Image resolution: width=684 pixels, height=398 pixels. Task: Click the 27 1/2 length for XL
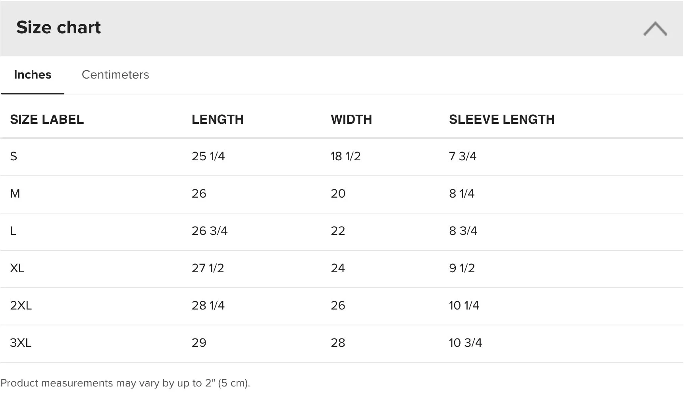[x=208, y=268]
